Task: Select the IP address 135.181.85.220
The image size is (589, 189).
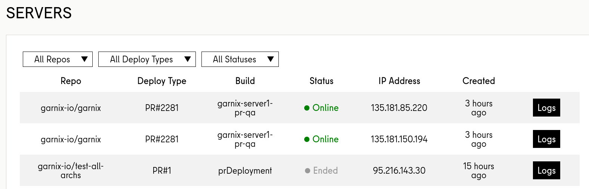Action: (399, 108)
